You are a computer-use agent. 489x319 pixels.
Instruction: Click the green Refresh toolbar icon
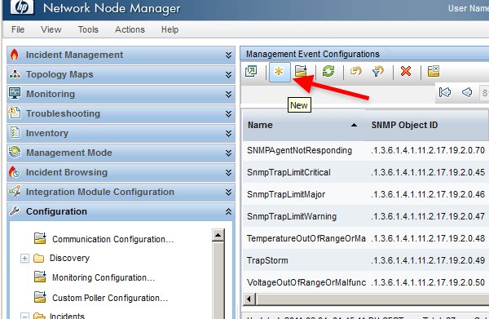click(x=328, y=72)
